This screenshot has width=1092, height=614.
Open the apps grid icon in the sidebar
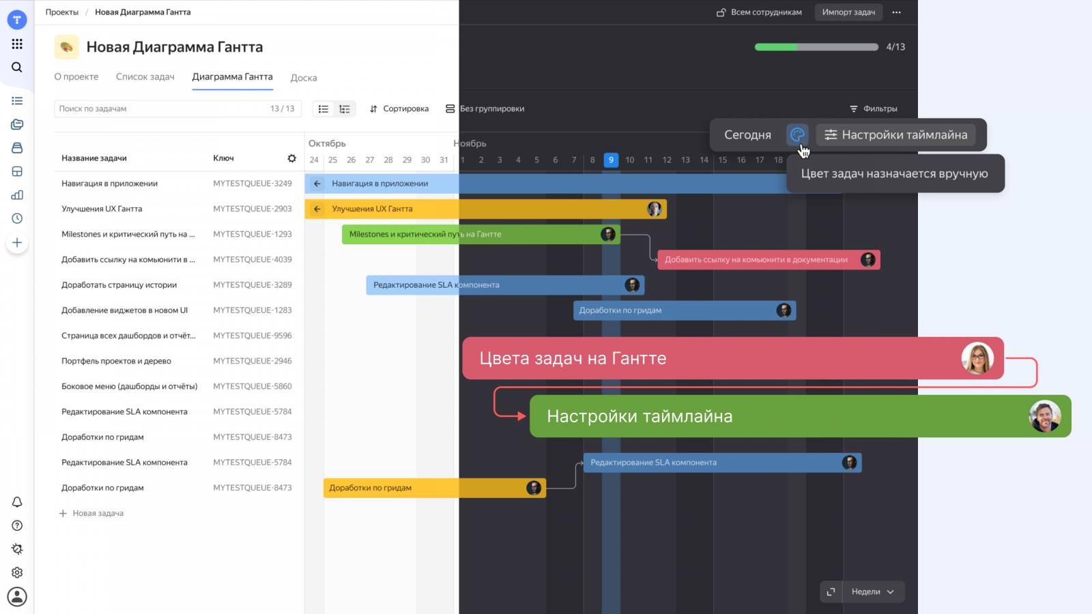17,44
